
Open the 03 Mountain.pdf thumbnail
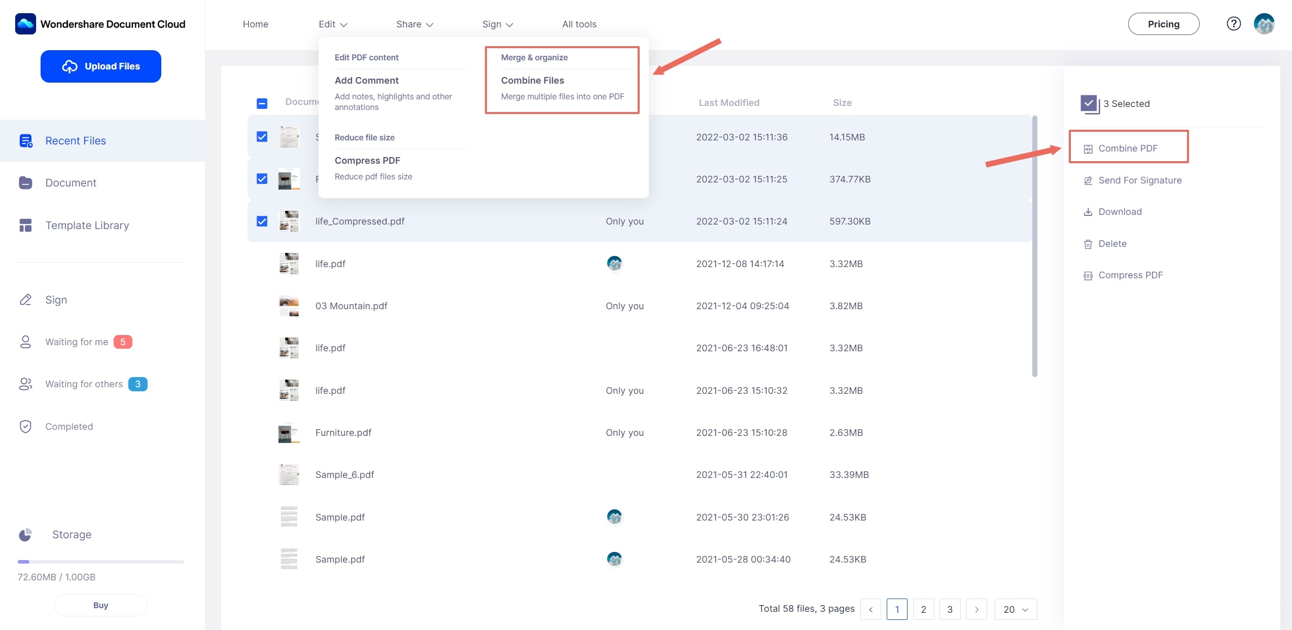[289, 306]
